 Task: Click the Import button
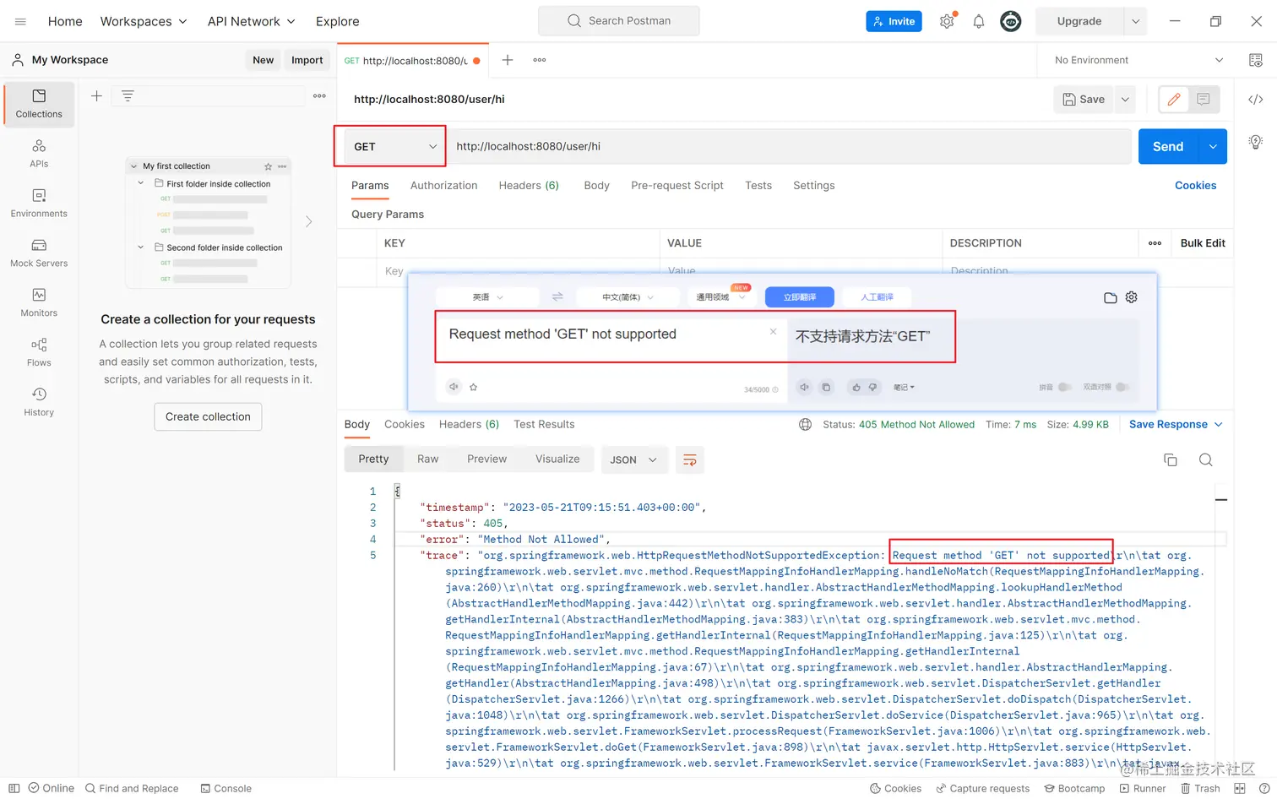coord(307,60)
